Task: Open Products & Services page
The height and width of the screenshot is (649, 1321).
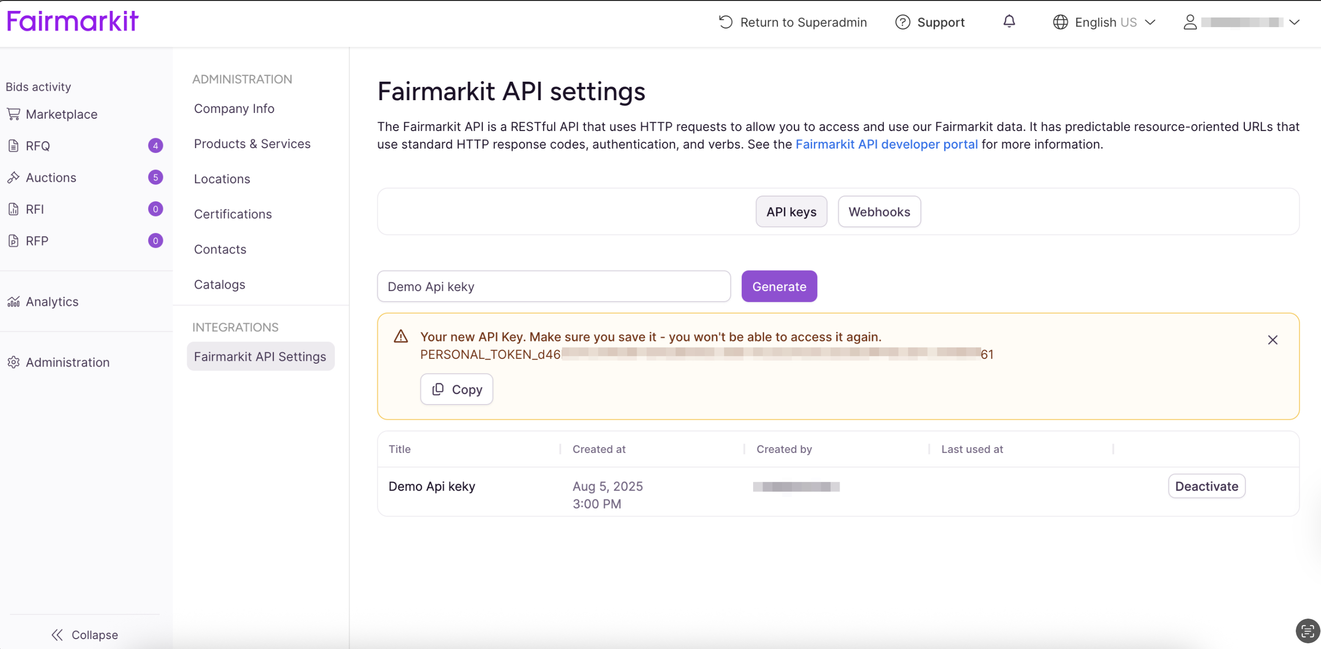Action: point(252,144)
